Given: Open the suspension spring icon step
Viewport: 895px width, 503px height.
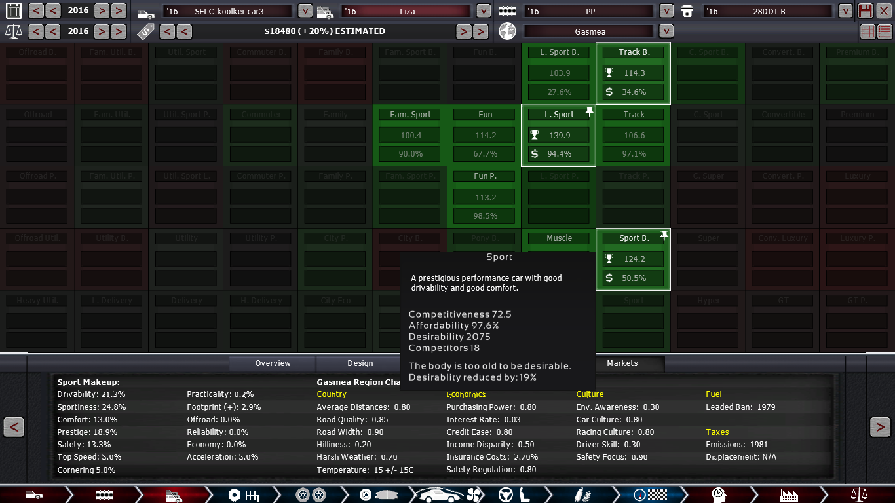Looking at the screenshot, I should (580, 494).
